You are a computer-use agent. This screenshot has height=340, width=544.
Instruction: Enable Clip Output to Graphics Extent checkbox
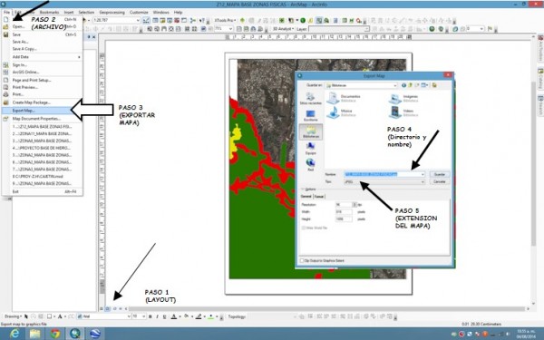coord(302,260)
